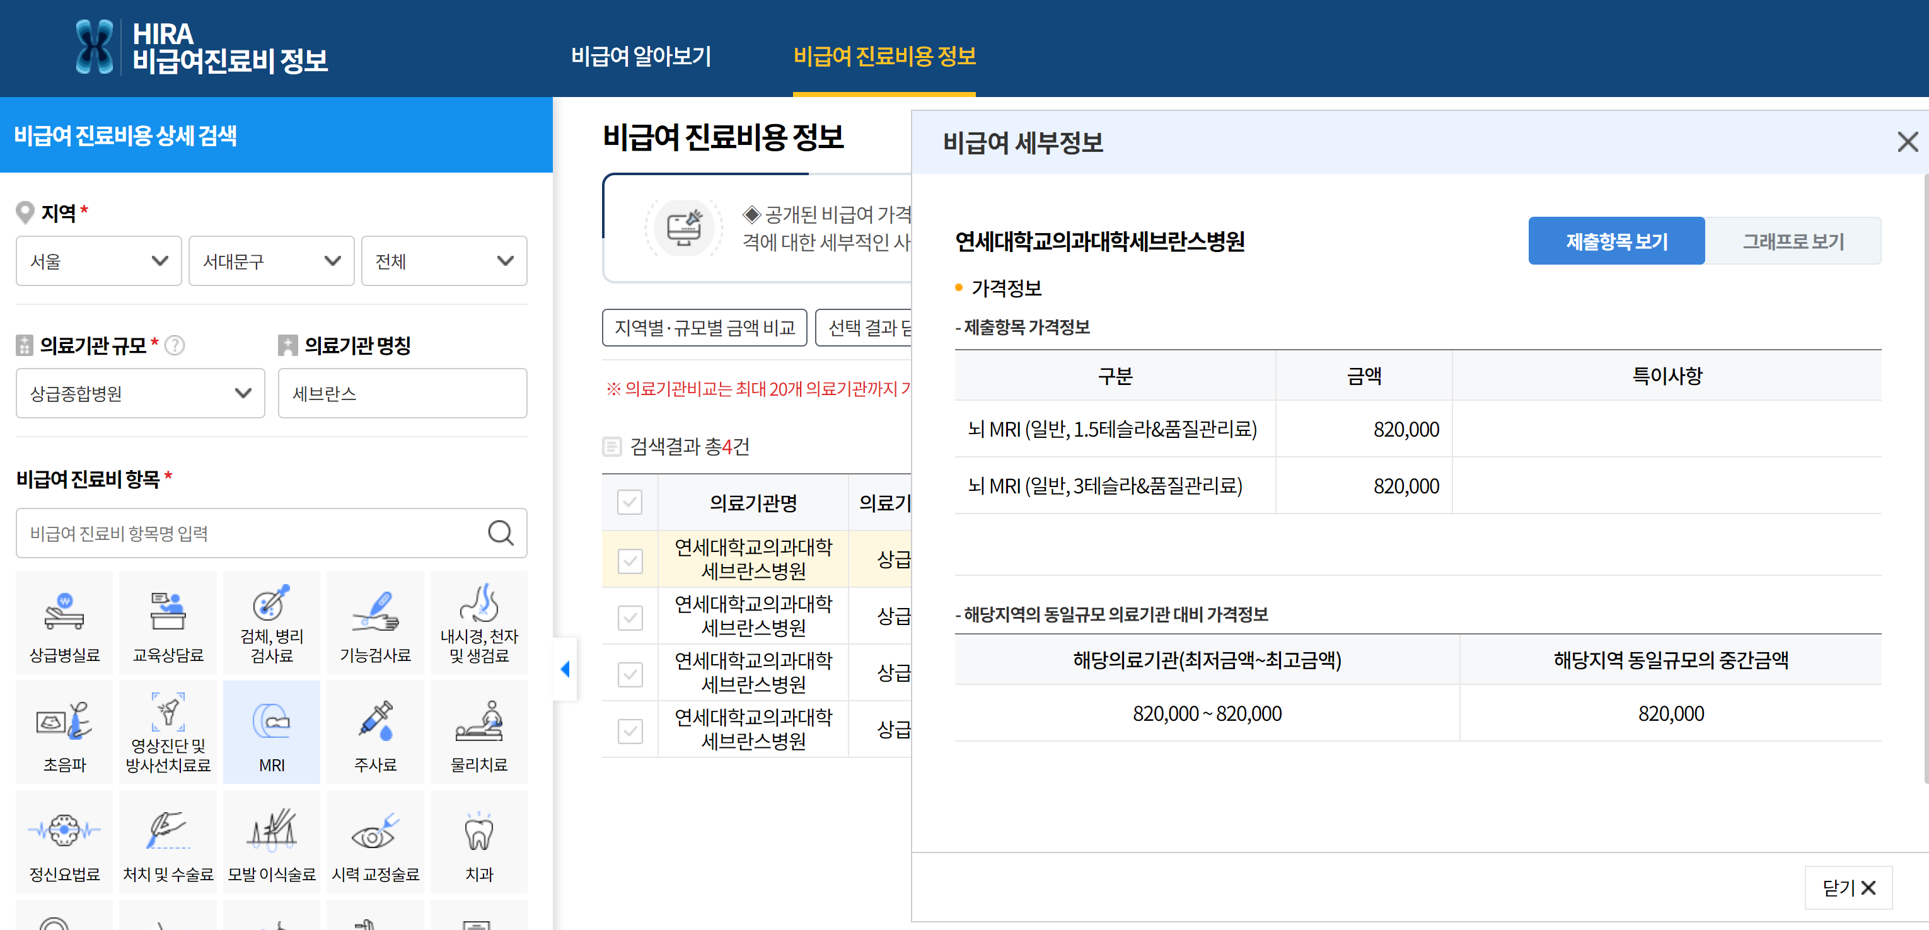
Task: Open the 서울 region dropdown
Action: click(x=99, y=260)
